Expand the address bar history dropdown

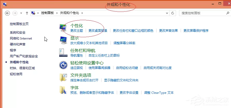pyautogui.click(x=167, y=13)
